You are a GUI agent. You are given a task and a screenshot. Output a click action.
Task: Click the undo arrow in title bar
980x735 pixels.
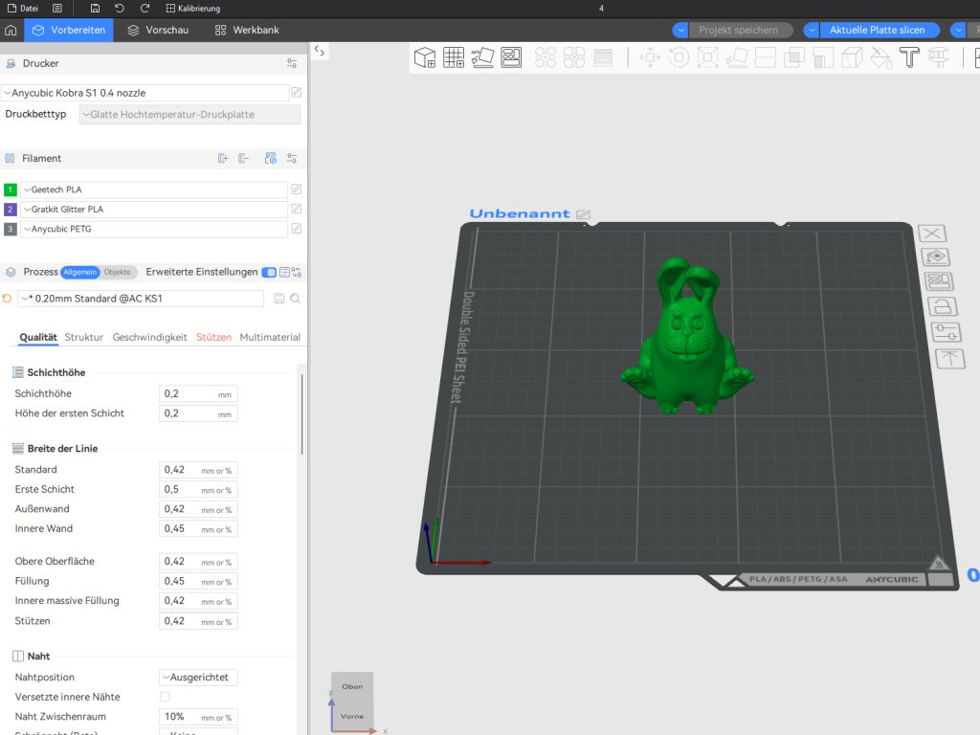[120, 8]
